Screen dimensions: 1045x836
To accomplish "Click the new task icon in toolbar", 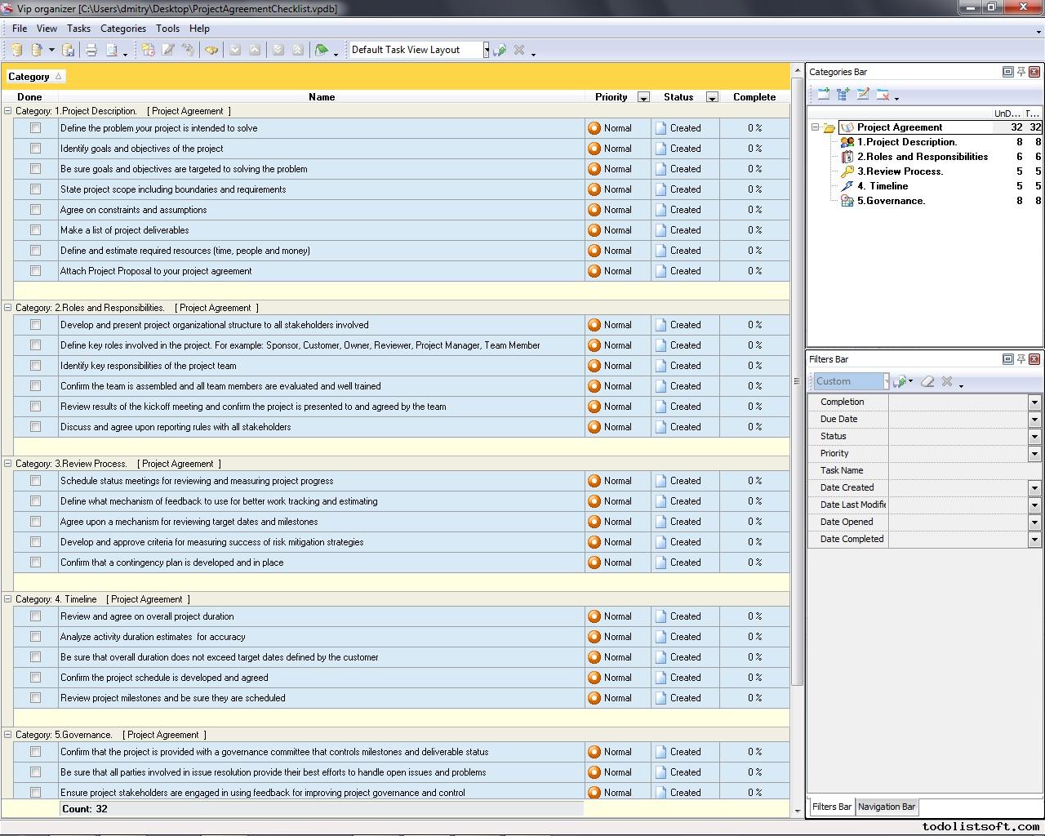I will click(148, 51).
